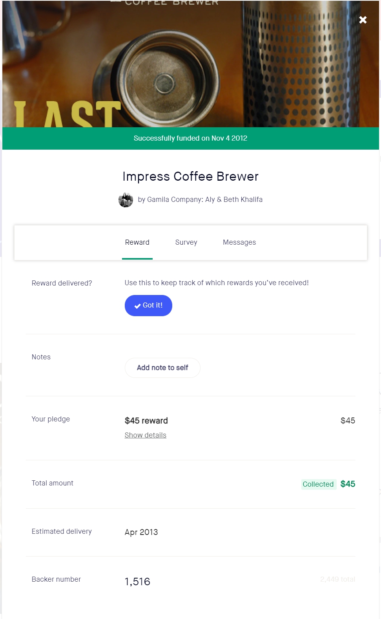Click the "Impress Coffee Brewer" project title
The width and height of the screenshot is (381, 619).
(190, 177)
